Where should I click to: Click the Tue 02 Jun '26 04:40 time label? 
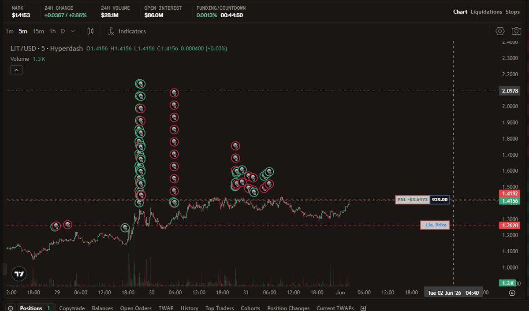(454, 292)
